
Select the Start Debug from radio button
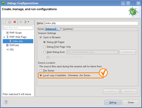pyautogui.click(x=44, y=52)
